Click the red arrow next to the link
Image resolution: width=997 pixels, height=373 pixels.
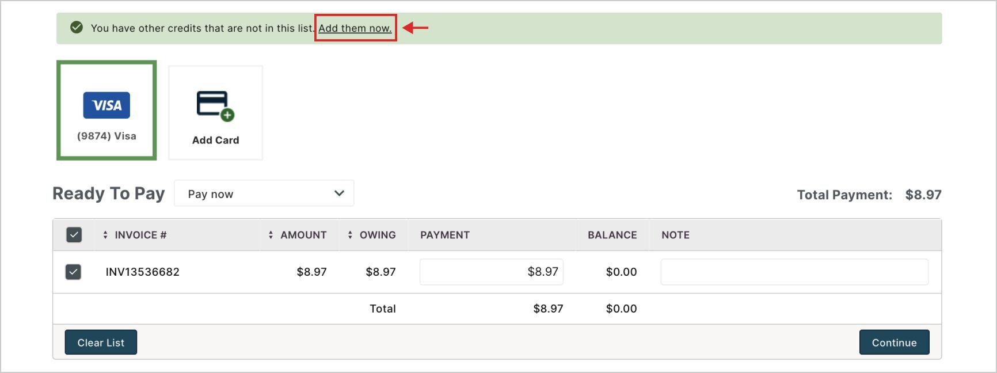pyautogui.click(x=415, y=28)
